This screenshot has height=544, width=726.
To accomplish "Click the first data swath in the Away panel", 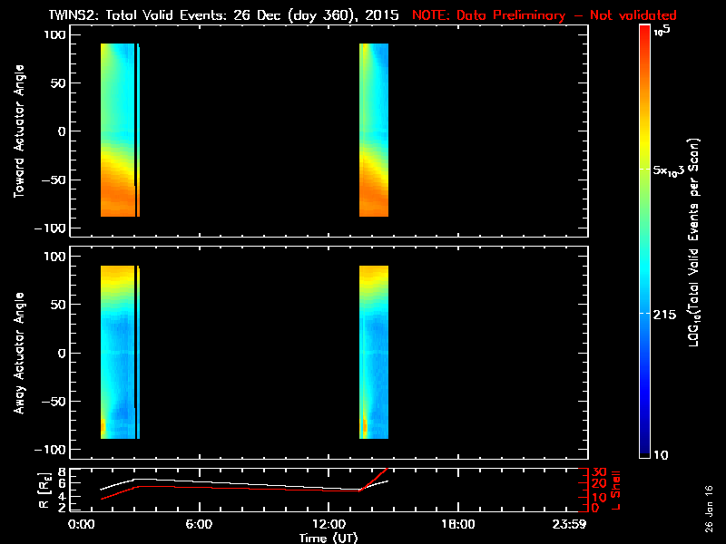I will tap(117, 352).
